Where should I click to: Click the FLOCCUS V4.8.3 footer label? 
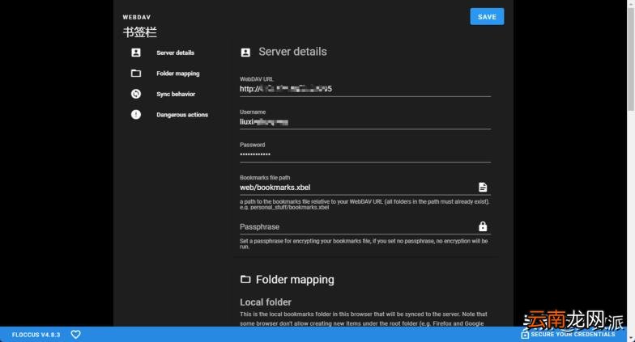(x=36, y=335)
